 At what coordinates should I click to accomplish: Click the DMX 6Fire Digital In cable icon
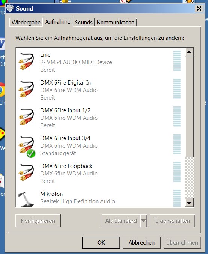tap(26, 89)
